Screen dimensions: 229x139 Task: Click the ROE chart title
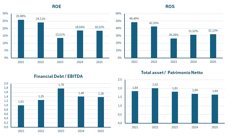[x=57, y=6]
